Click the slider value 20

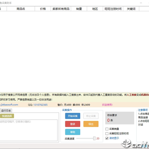click(98, 139)
